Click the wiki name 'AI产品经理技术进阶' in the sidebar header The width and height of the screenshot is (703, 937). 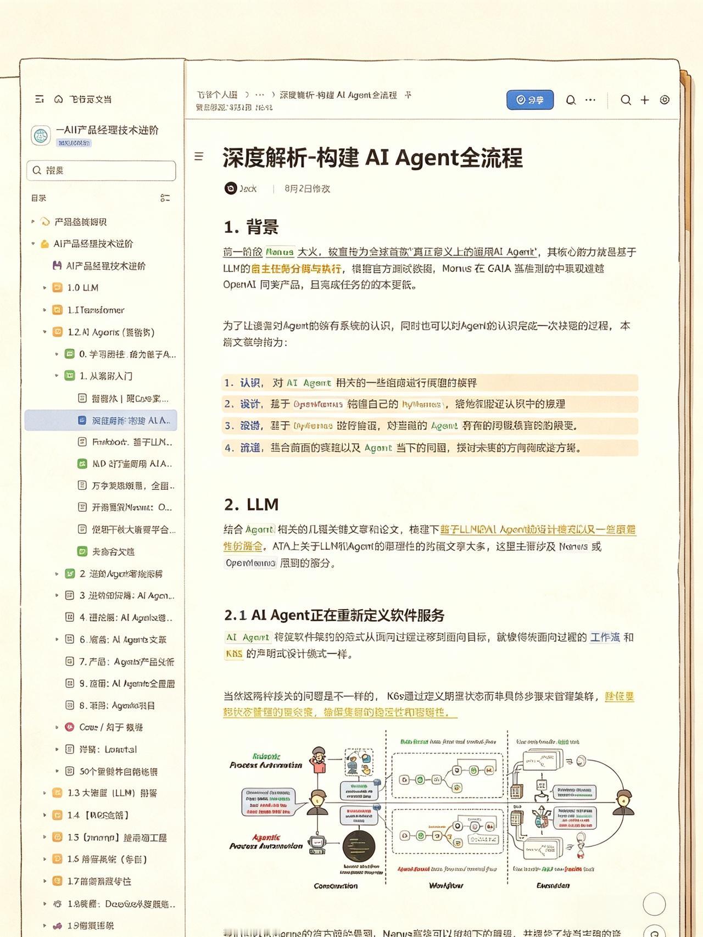click(x=107, y=130)
